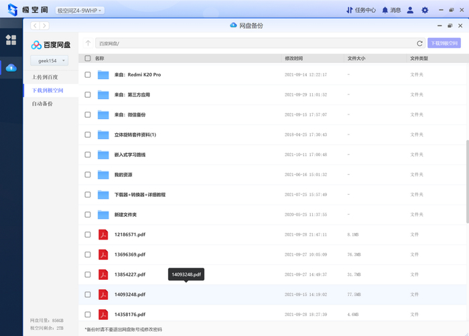Sort by 文件大小 column header
Image resolution: width=469 pixels, height=336 pixels.
click(x=356, y=58)
